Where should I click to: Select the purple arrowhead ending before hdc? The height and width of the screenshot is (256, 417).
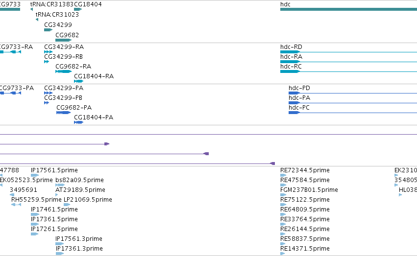[x=272, y=163]
